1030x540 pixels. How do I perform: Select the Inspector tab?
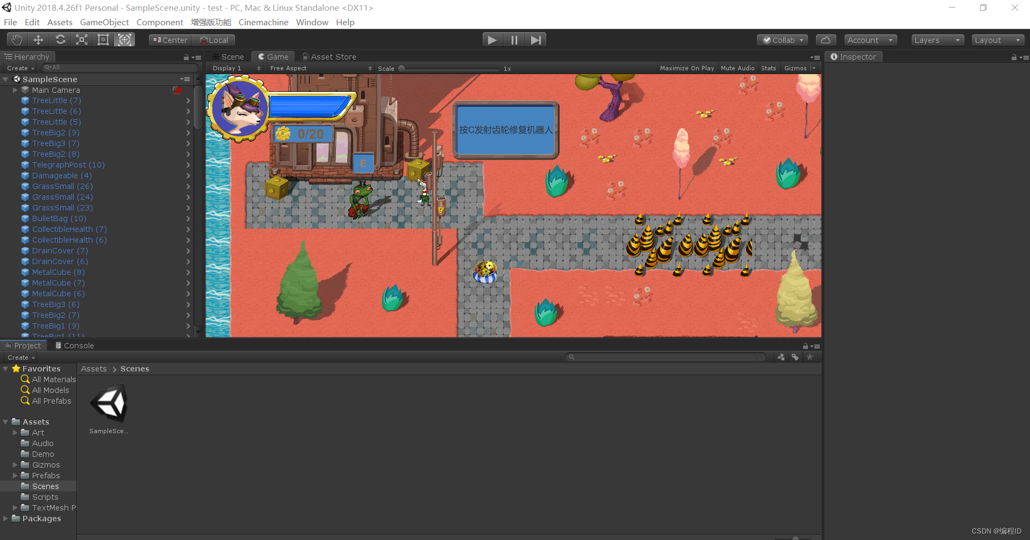pyautogui.click(x=853, y=56)
